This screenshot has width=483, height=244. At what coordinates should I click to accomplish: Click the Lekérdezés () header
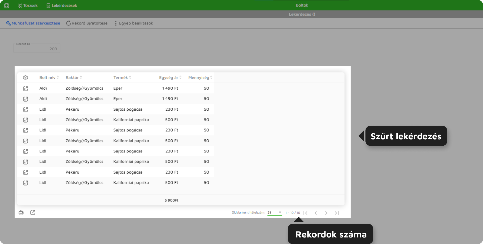(x=302, y=14)
